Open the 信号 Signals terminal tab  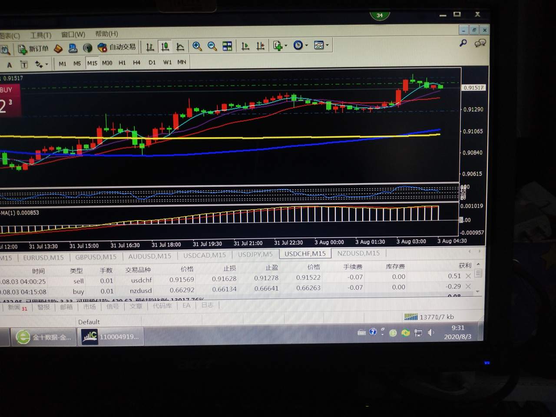click(113, 306)
